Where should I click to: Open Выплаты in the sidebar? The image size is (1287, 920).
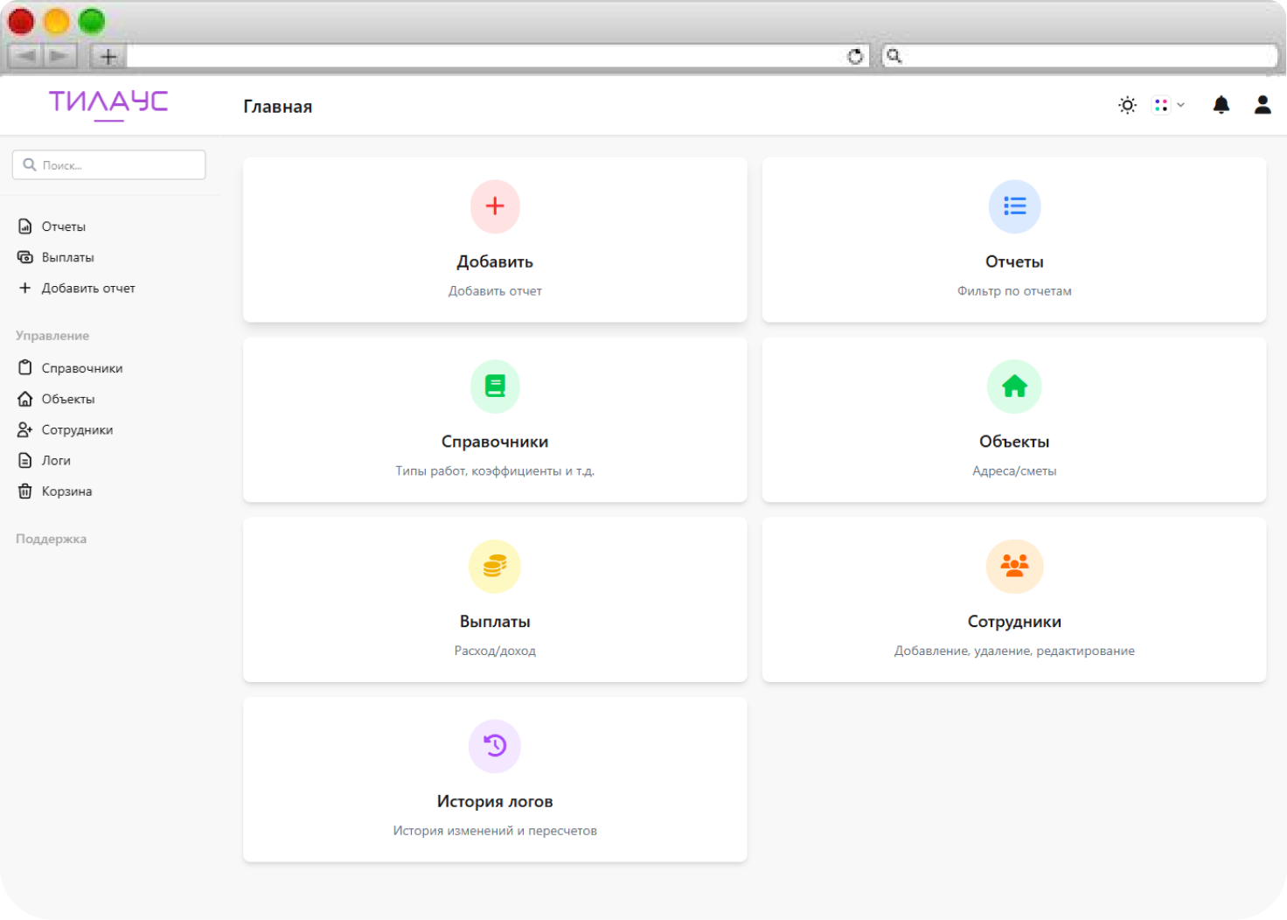(x=67, y=257)
